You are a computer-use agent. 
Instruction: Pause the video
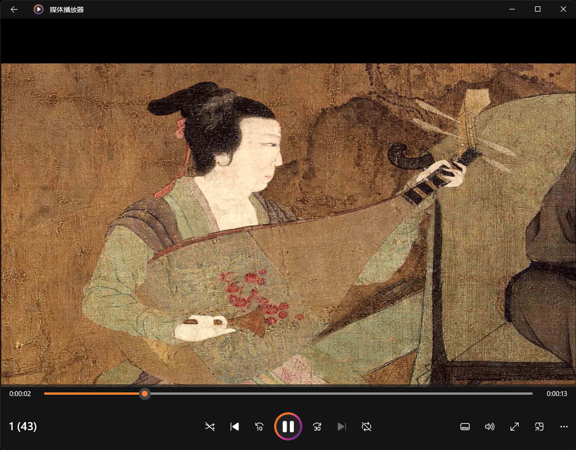288,426
